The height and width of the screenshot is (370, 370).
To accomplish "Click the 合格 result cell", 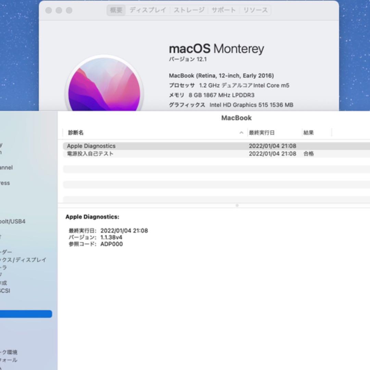I will tap(308, 154).
